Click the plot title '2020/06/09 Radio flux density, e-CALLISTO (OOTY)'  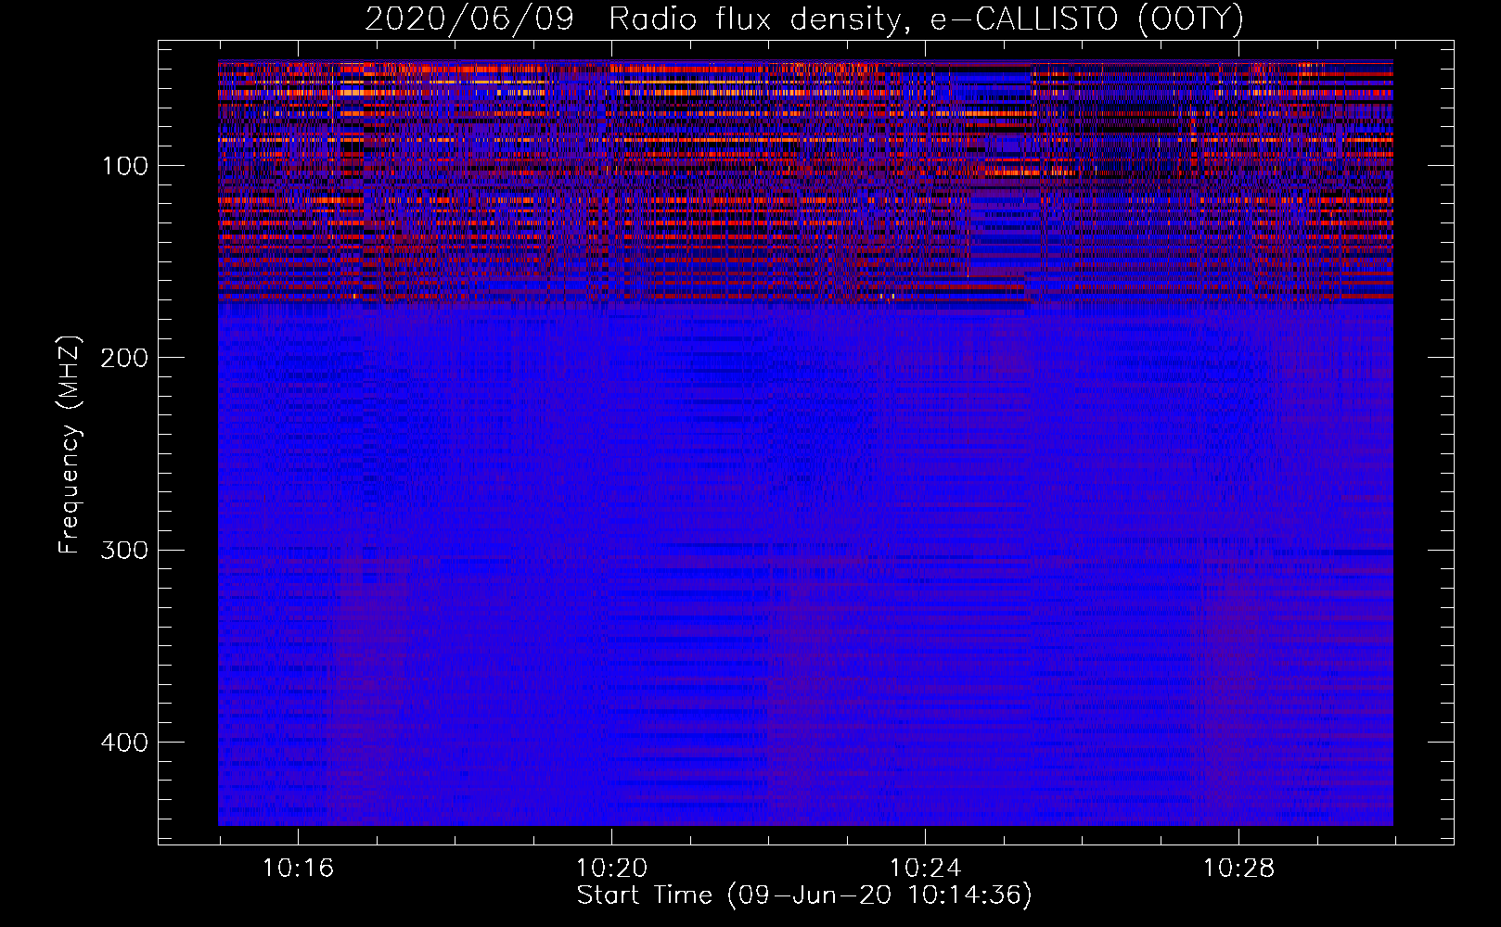[x=804, y=19]
